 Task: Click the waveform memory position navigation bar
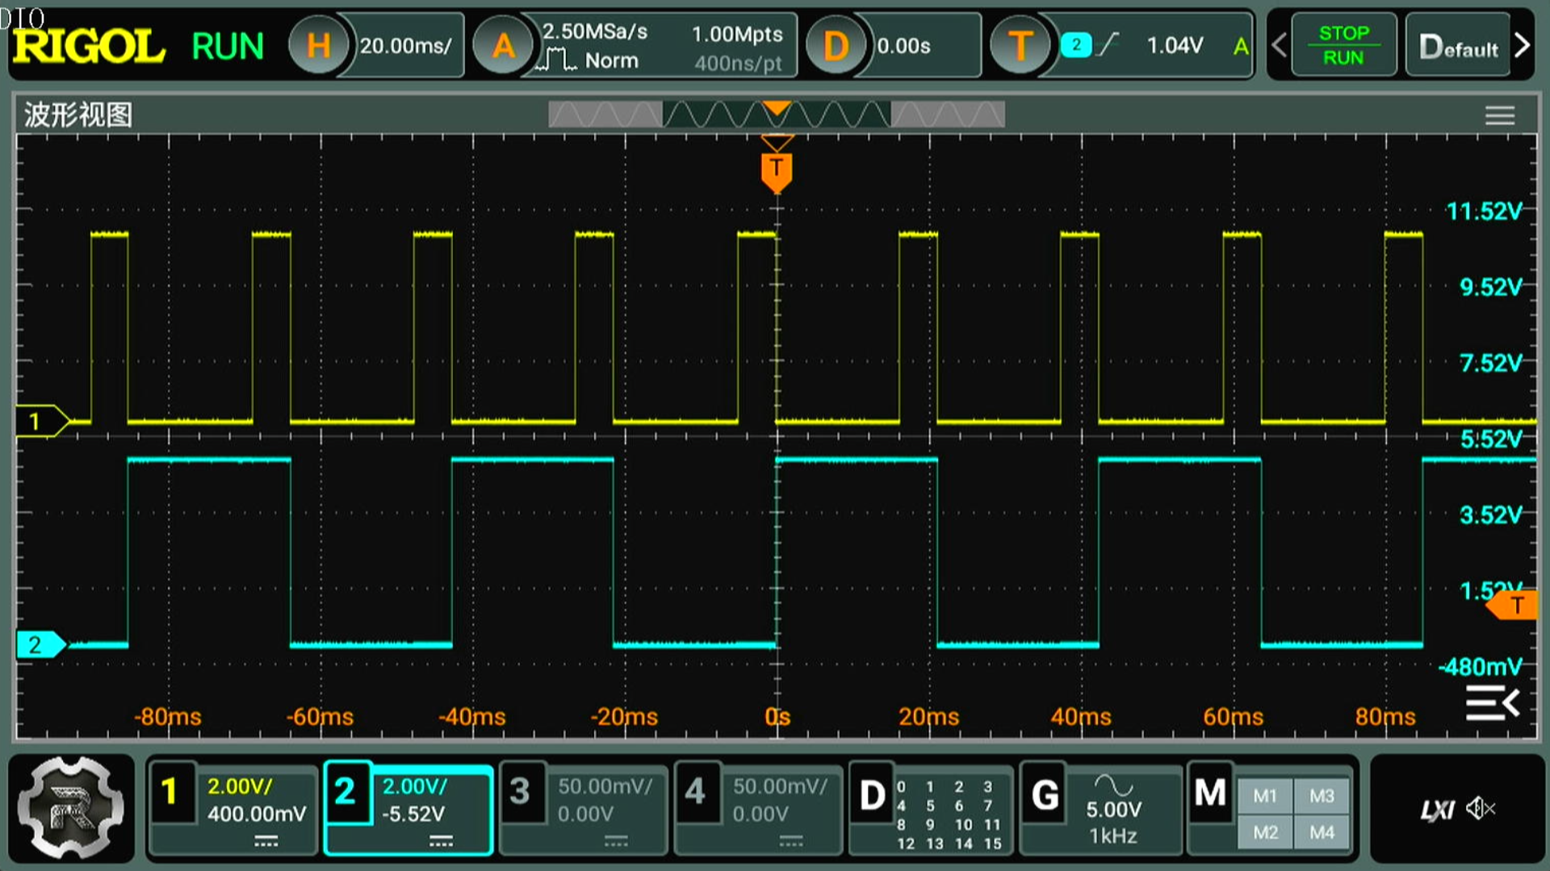[776, 115]
